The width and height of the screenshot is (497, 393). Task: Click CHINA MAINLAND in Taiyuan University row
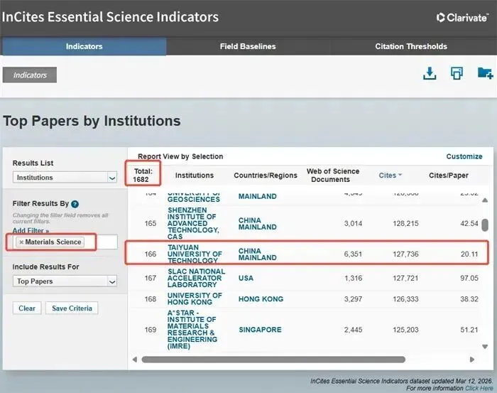[257, 254]
